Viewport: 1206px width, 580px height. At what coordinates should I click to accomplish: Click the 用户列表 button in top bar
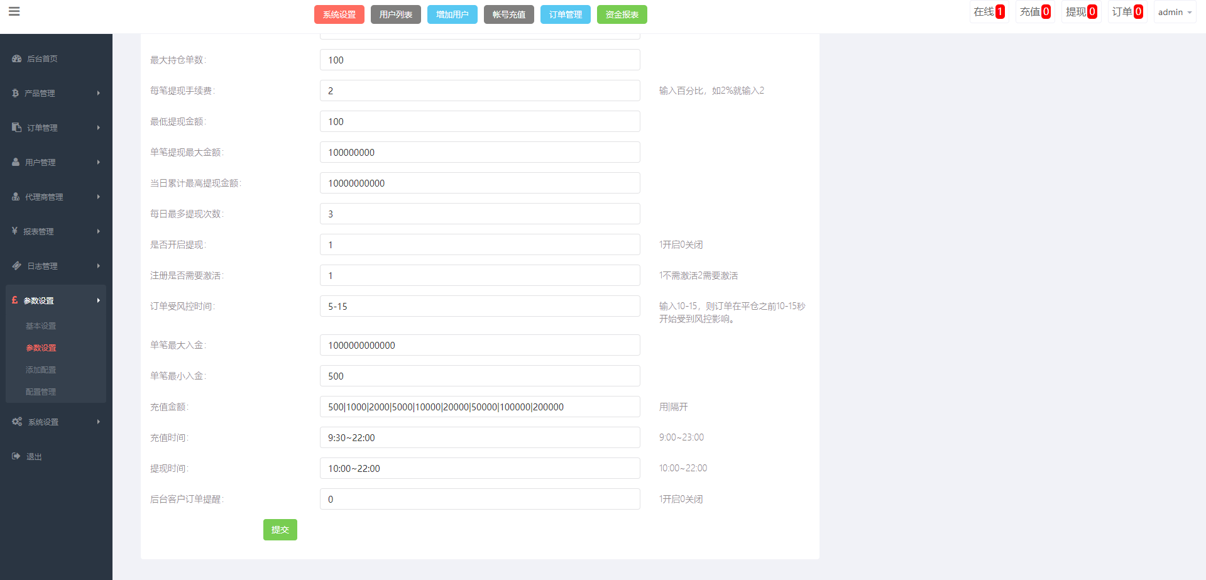[x=395, y=14]
